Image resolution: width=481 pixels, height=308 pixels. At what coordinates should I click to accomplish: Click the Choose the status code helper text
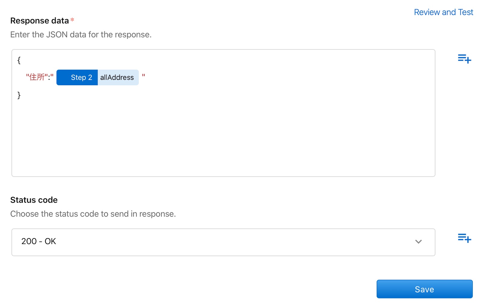pyautogui.click(x=93, y=214)
